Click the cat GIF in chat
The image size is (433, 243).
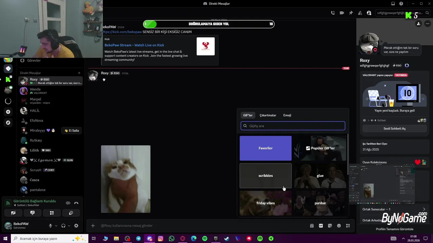[126, 179]
